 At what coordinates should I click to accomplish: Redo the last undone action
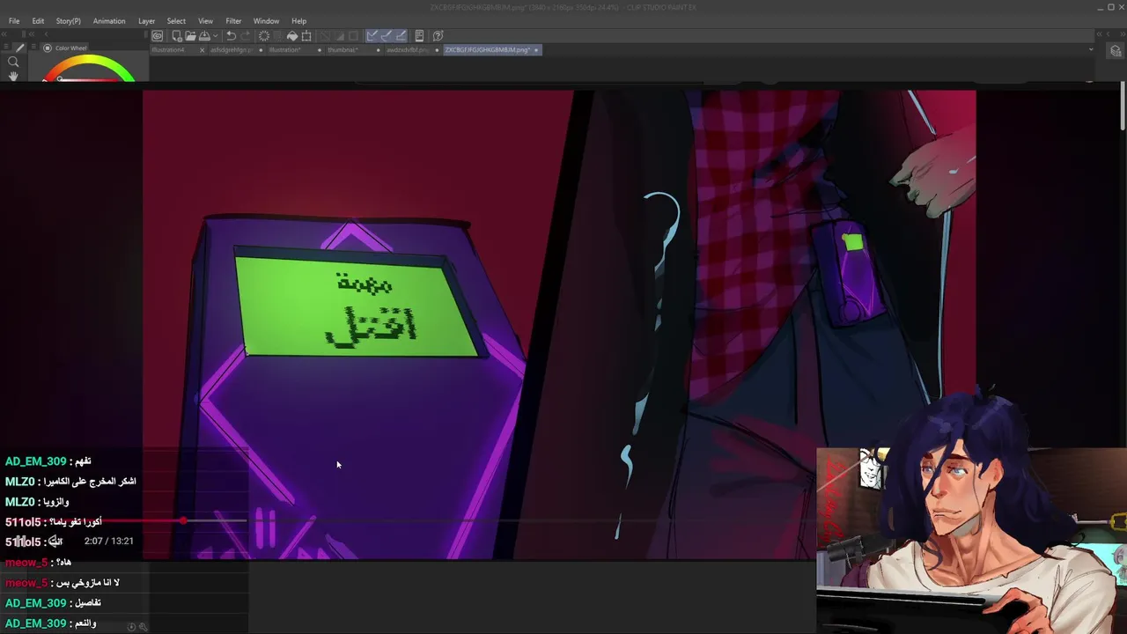click(x=245, y=36)
